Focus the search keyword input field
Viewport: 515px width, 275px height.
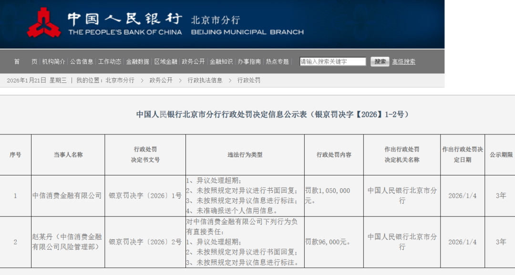click(333, 61)
